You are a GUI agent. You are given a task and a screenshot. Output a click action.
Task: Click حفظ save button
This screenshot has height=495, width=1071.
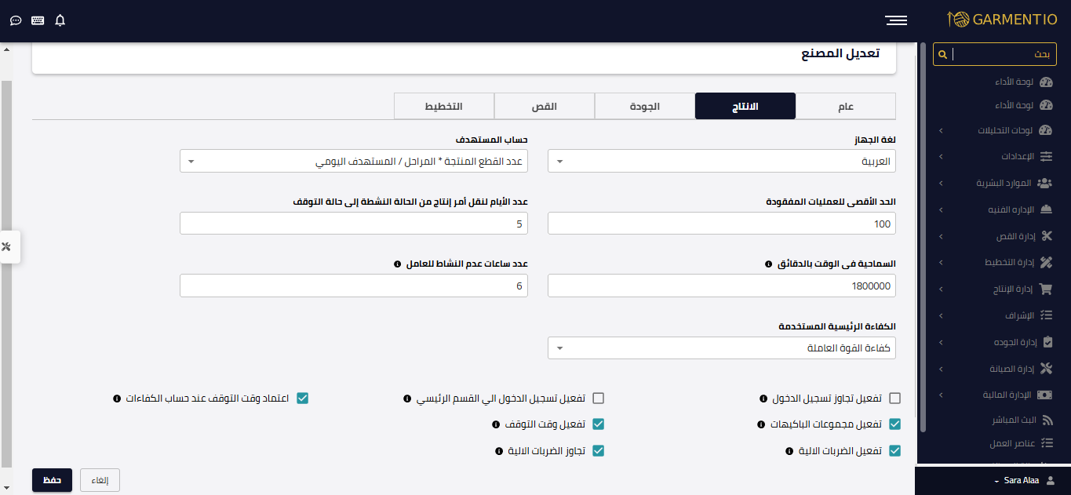(52, 480)
